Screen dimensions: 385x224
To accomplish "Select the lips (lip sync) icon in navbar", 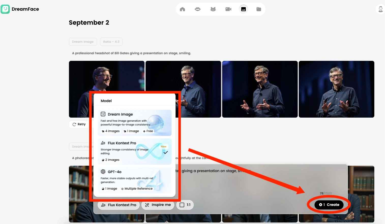I will click(198, 9).
